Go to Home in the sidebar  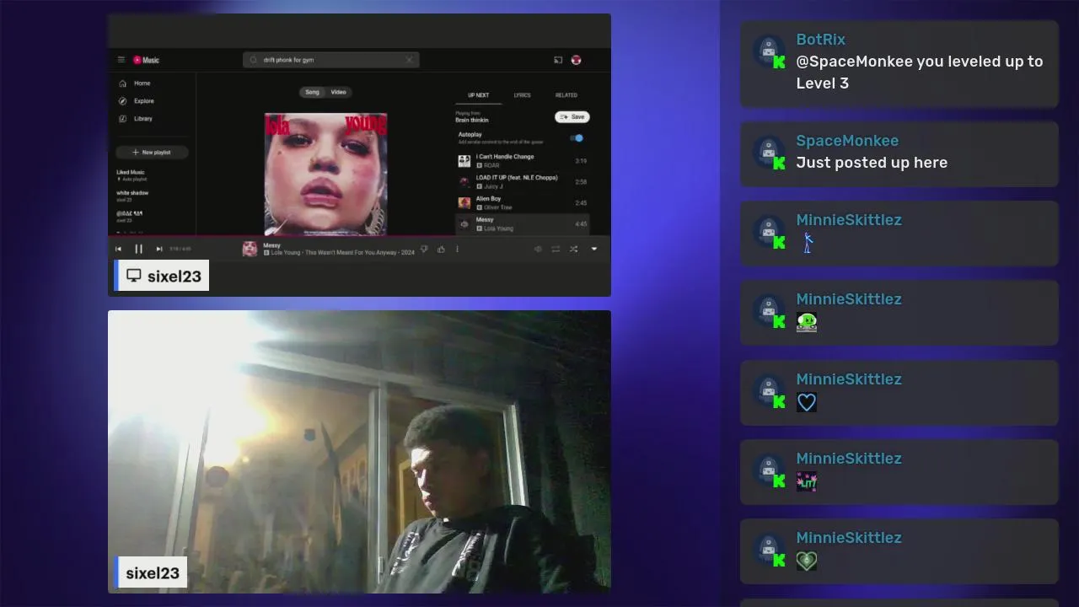pyautogui.click(x=135, y=83)
